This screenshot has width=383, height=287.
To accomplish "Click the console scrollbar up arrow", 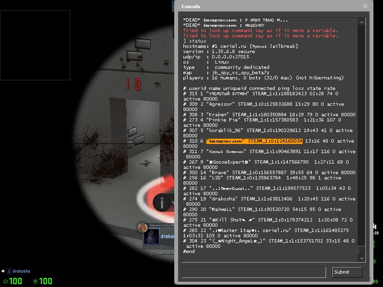I will (362, 21).
